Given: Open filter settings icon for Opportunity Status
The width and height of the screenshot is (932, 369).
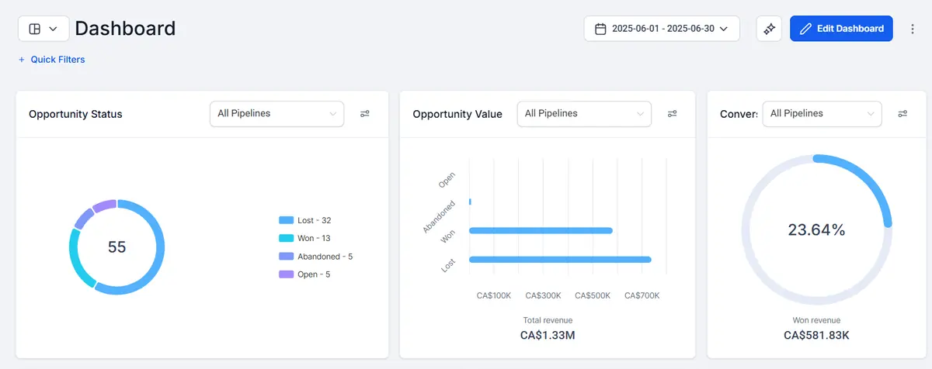Looking at the screenshot, I should [x=365, y=114].
